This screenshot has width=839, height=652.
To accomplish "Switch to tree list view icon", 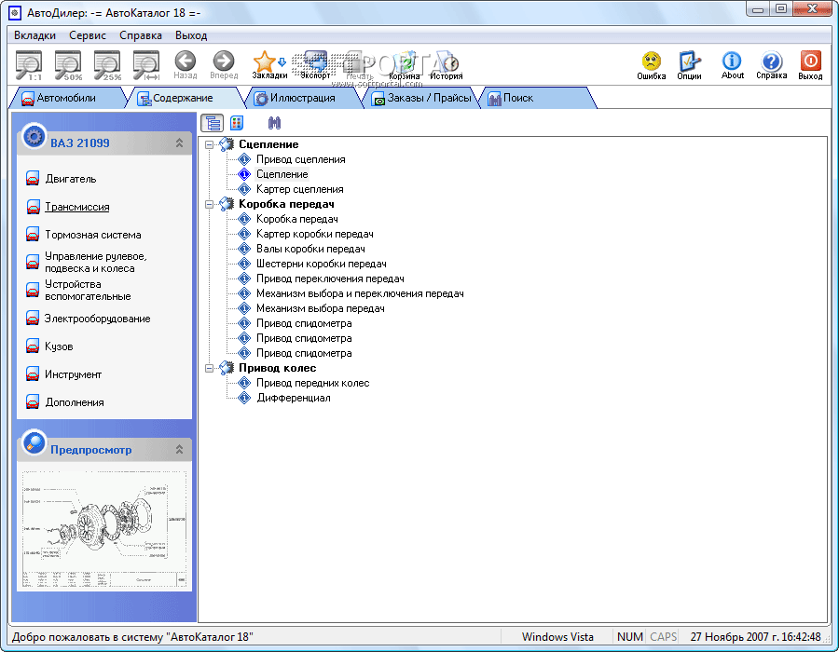I will click(213, 123).
